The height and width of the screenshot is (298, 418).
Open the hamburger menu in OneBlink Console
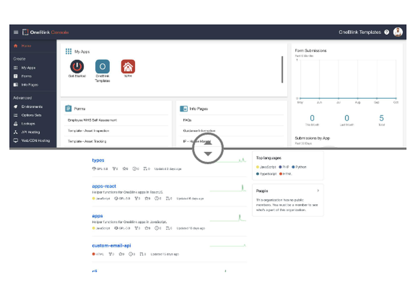point(16,32)
